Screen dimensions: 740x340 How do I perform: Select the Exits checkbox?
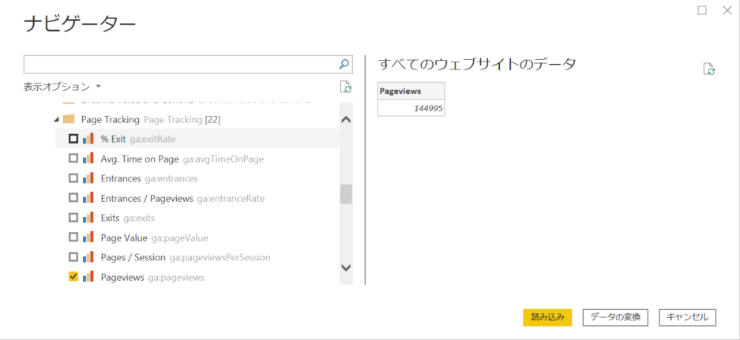point(73,218)
